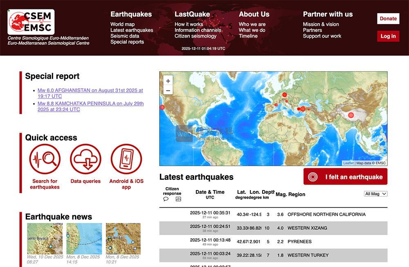Image resolution: width=409 pixels, height=267 pixels.
Task: Click the CSEM EMSC logo
Action: point(30,23)
